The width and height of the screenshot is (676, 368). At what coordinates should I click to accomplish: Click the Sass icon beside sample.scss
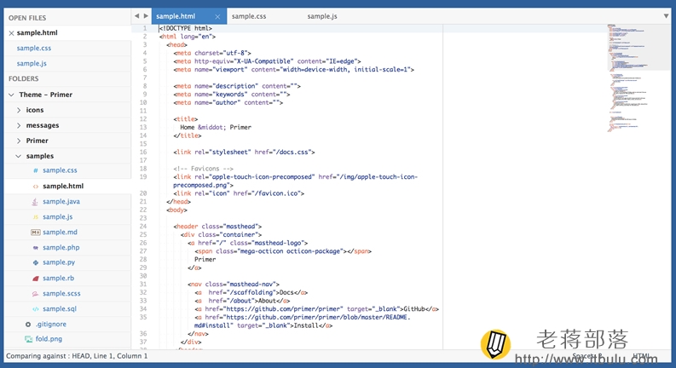[x=35, y=294]
